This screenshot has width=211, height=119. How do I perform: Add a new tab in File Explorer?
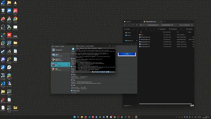click(x=165, y=21)
